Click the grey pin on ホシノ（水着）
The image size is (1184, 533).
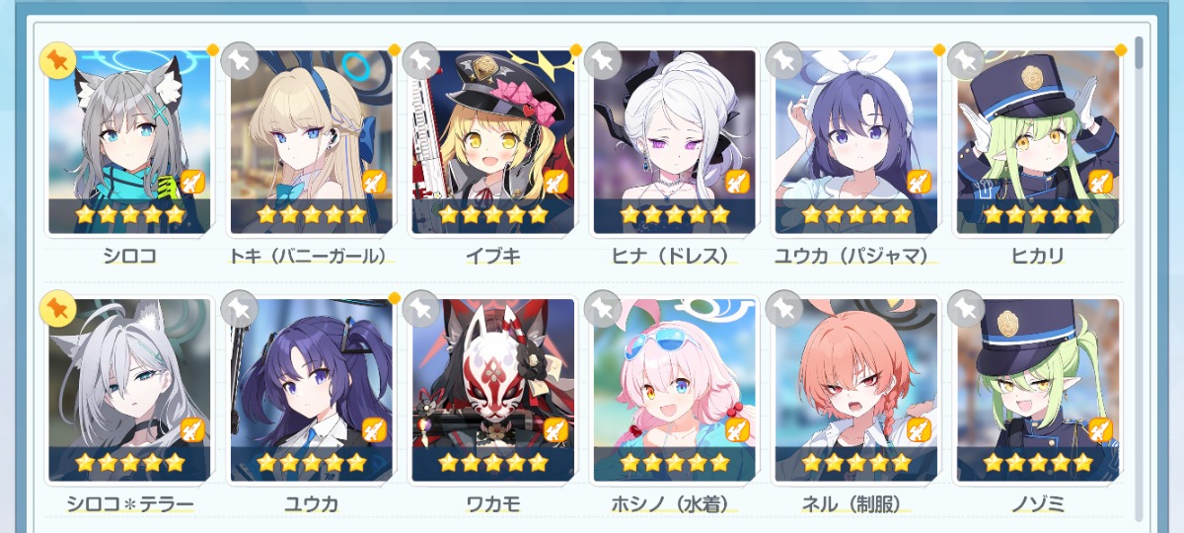point(603,310)
